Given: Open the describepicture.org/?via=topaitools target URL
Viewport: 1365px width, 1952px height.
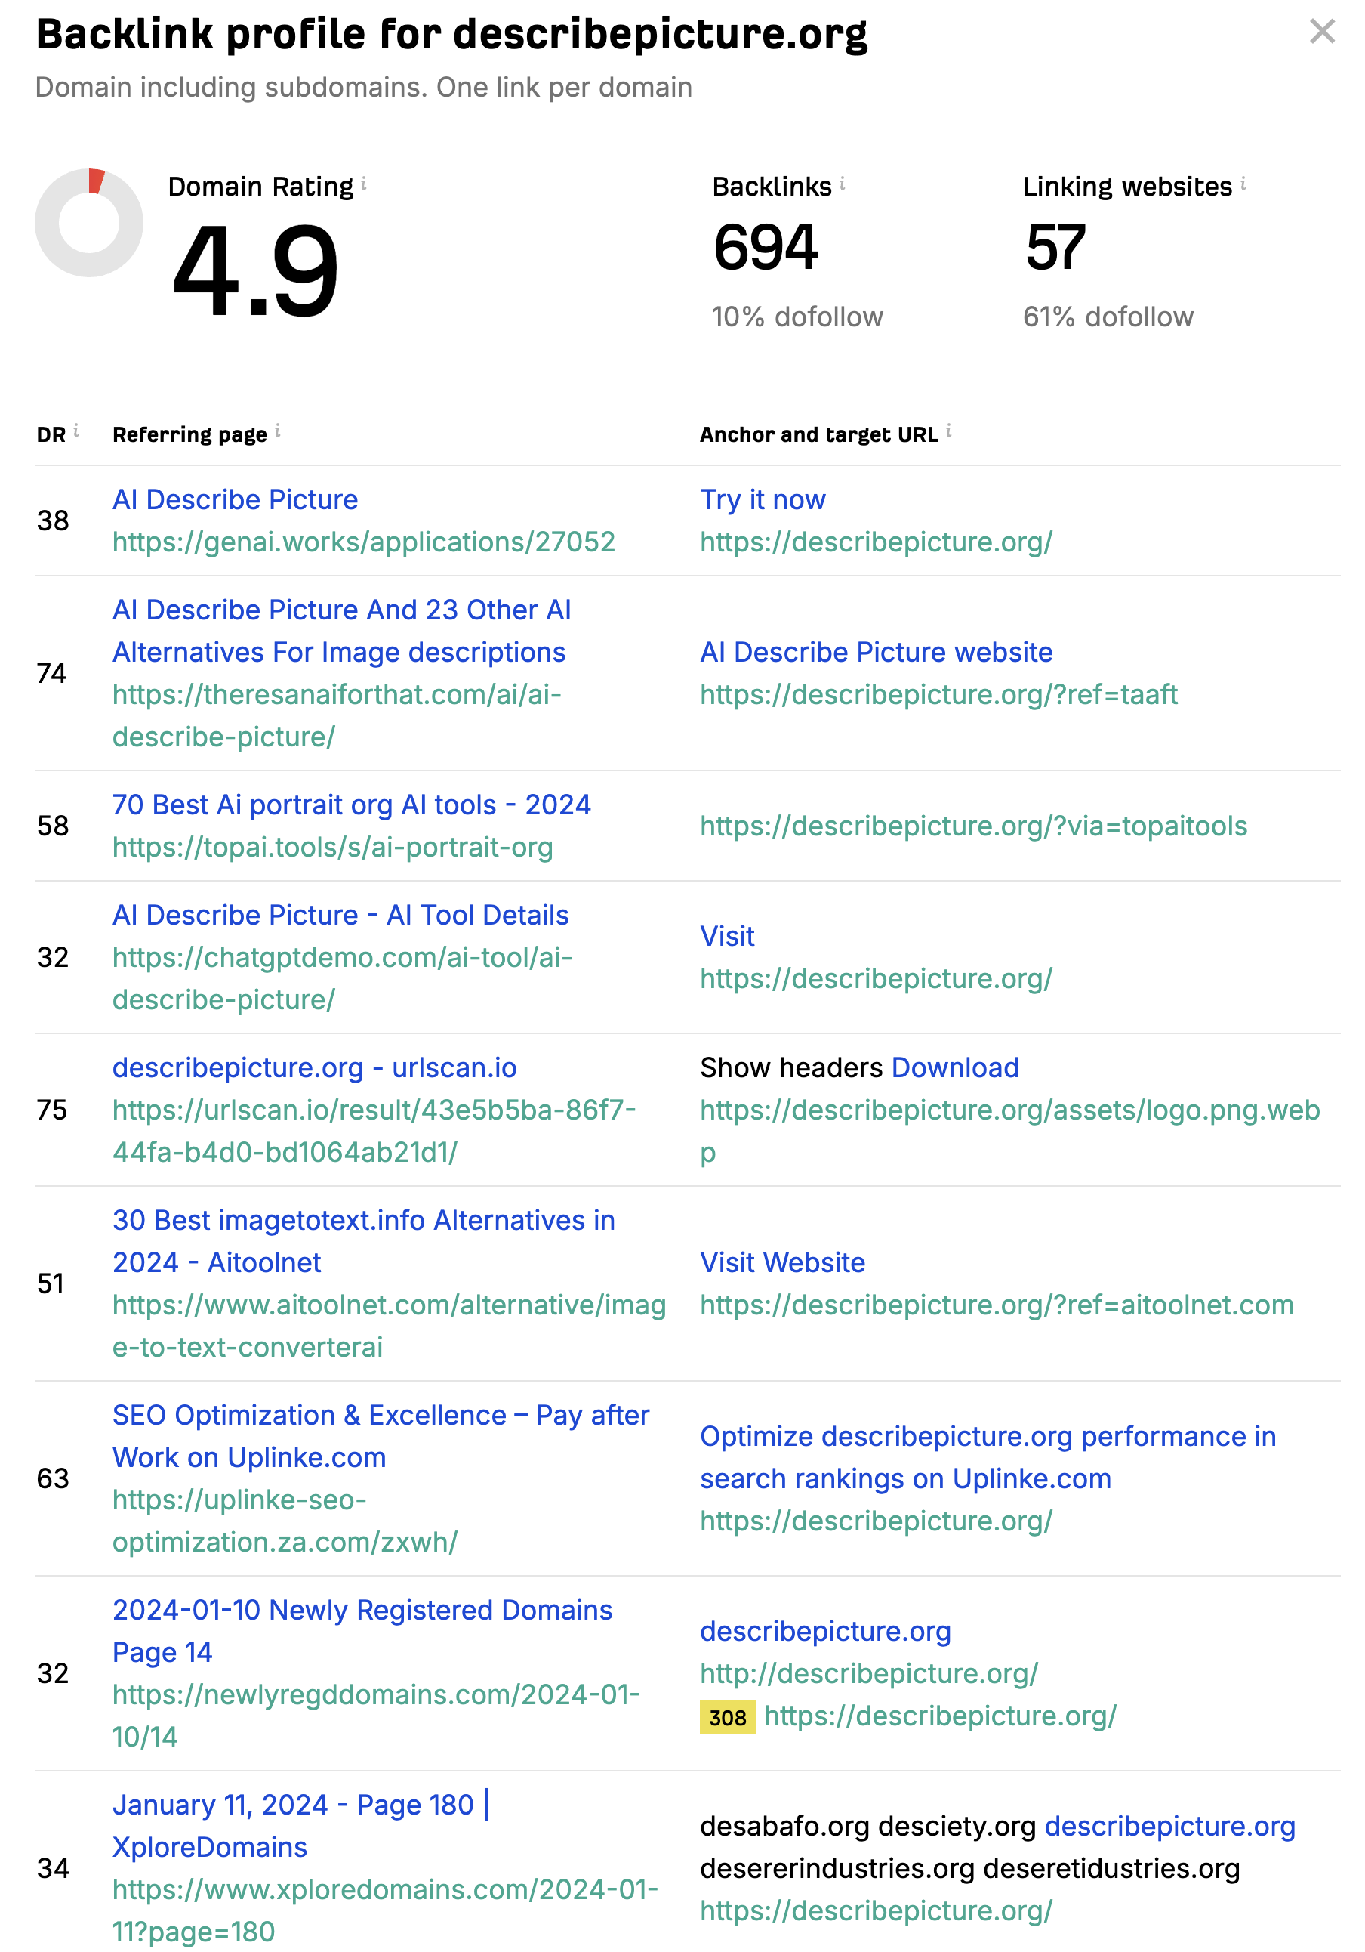Looking at the screenshot, I should [973, 826].
